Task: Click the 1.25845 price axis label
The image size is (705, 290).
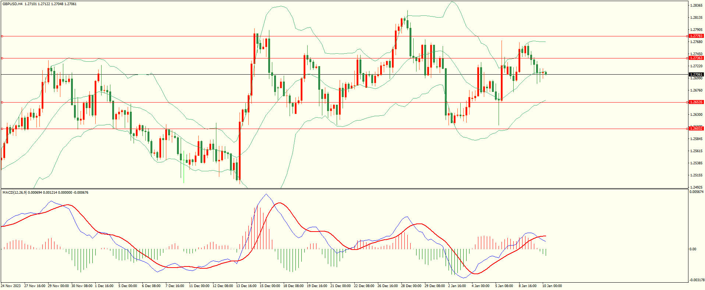Action: (697, 139)
